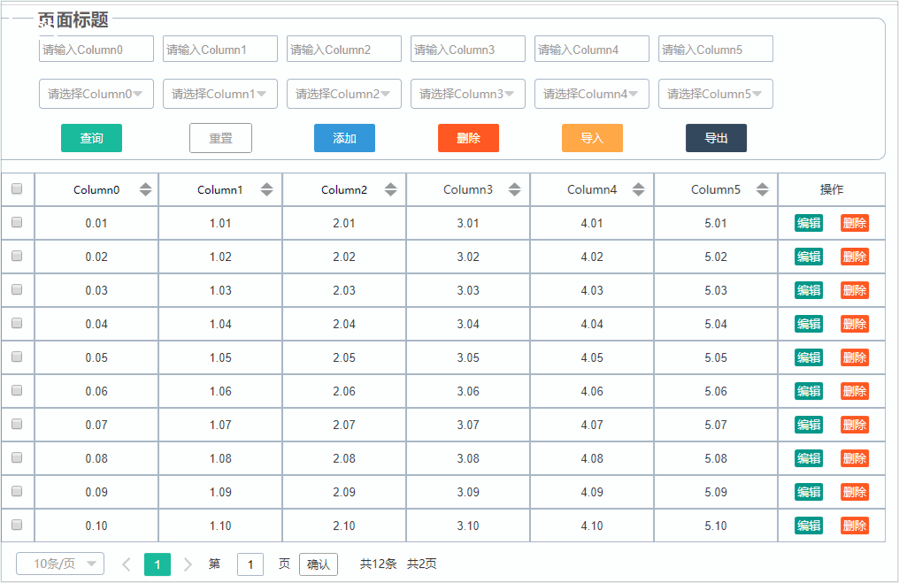This screenshot has height=583, width=899.
Task: Delete the row with 5.05
Action: click(x=855, y=357)
